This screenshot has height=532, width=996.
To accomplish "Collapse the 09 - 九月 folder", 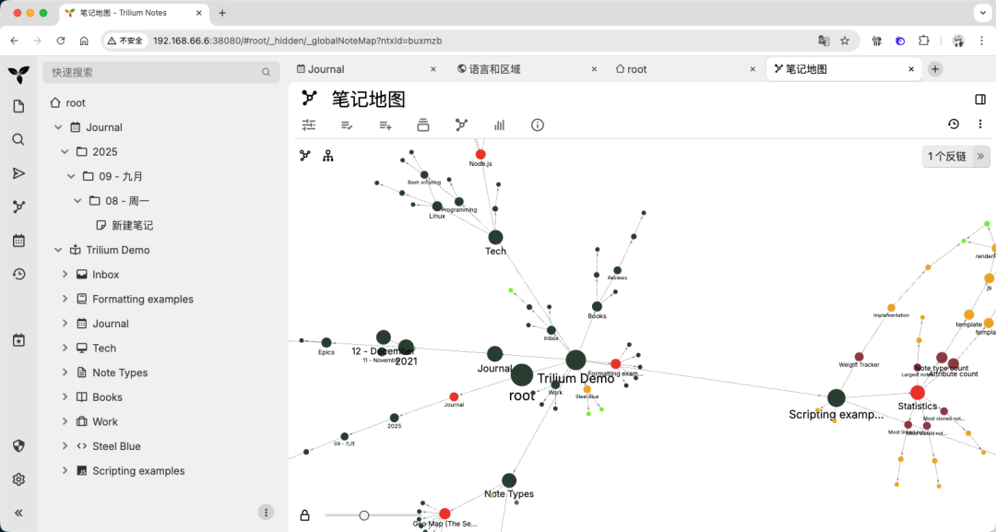I will pos(71,176).
